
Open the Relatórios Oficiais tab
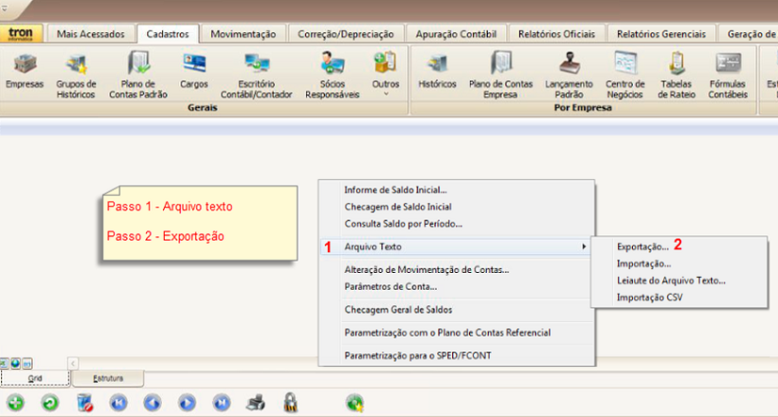click(x=557, y=35)
